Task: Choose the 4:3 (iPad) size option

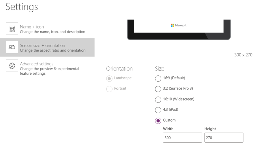Action: tap(158, 110)
